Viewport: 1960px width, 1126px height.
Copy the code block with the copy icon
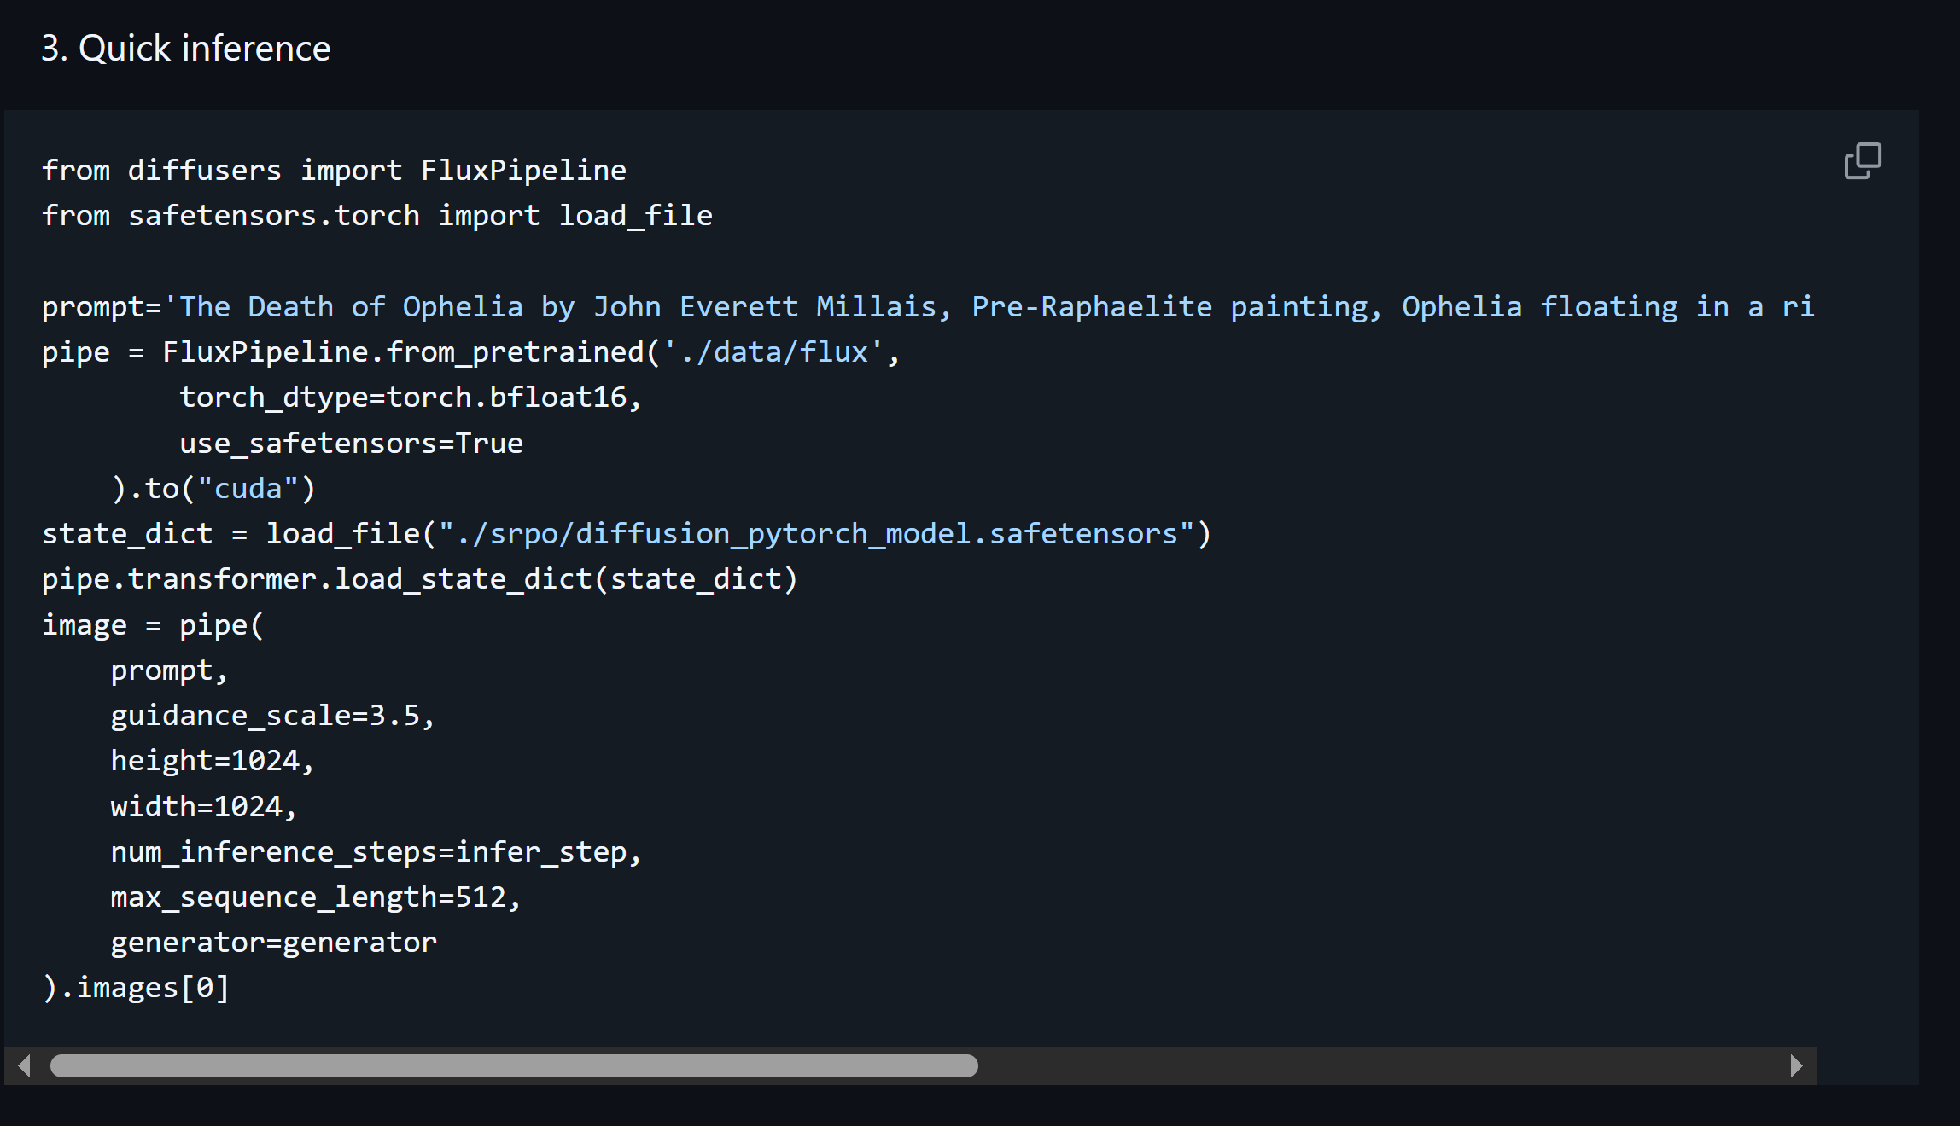[1863, 161]
